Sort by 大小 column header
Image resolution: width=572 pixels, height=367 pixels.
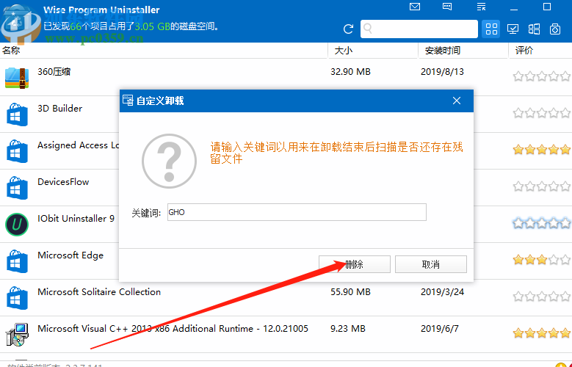pyautogui.click(x=344, y=51)
